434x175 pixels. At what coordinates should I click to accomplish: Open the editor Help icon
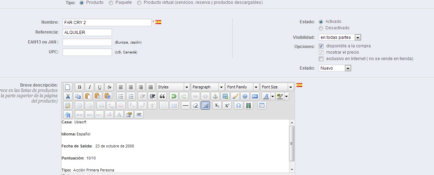[245, 96]
